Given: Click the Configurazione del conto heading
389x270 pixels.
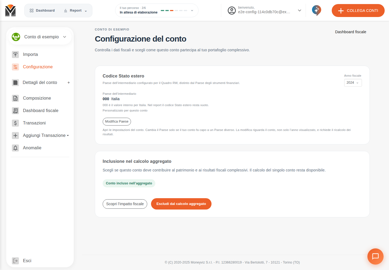Looking at the screenshot, I should (x=140, y=39).
